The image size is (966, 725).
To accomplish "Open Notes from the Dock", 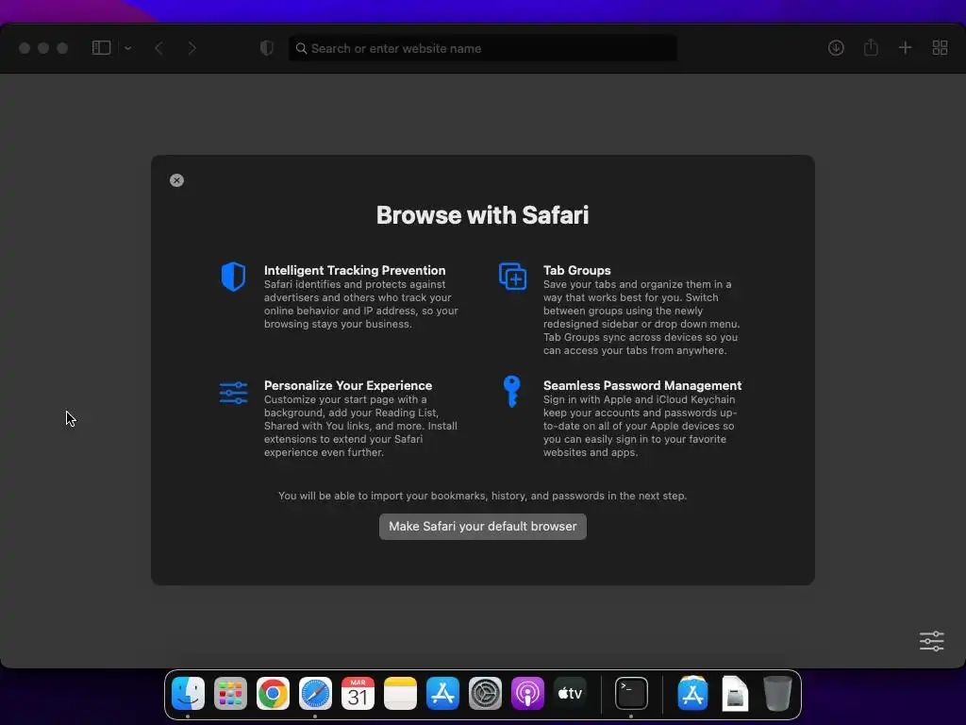I will [400, 694].
